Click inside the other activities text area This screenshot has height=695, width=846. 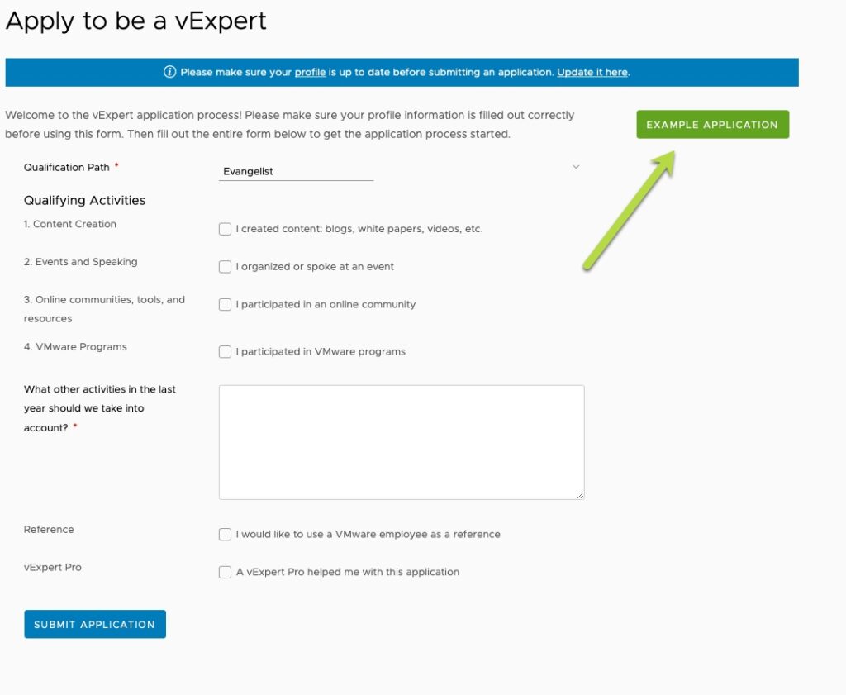tap(401, 440)
